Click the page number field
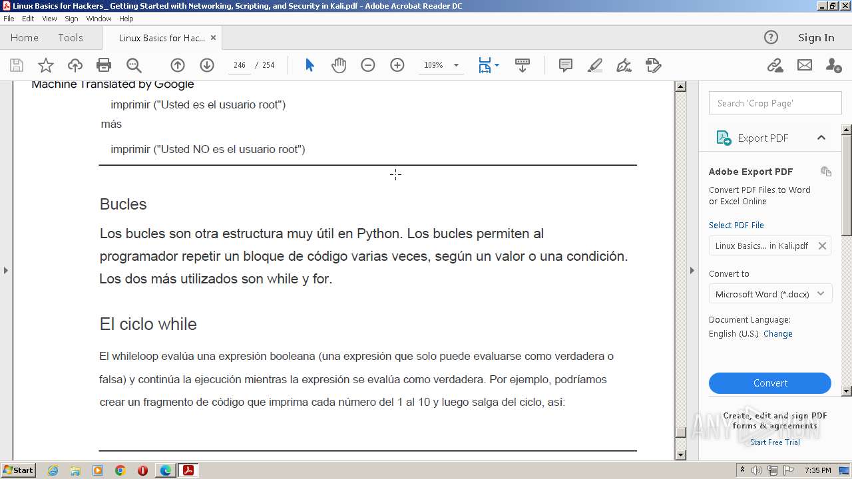The height and width of the screenshot is (479, 852). click(x=240, y=65)
